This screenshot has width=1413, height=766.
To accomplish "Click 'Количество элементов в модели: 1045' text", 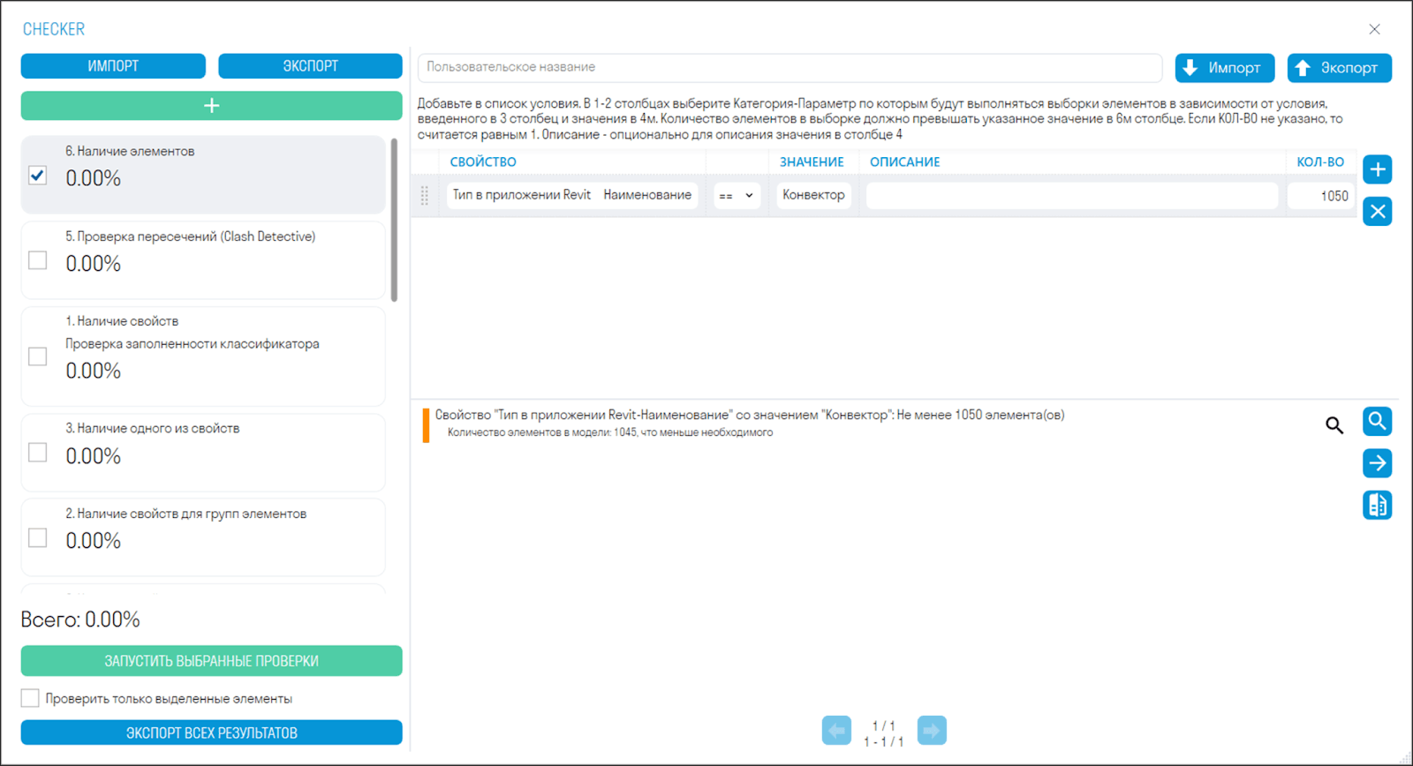I will [610, 432].
